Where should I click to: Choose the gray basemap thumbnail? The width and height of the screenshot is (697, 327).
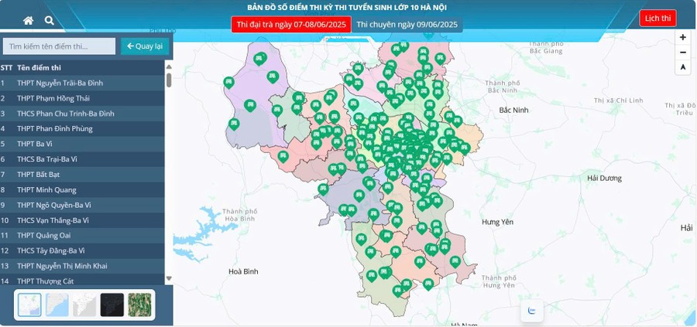click(x=84, y=305)
